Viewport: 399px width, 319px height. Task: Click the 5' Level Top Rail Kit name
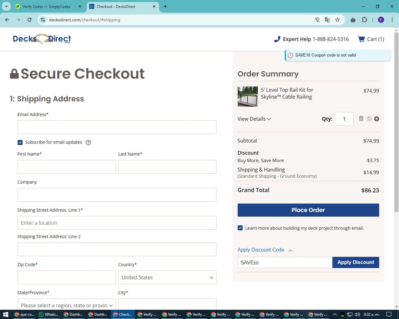(287, 93)
